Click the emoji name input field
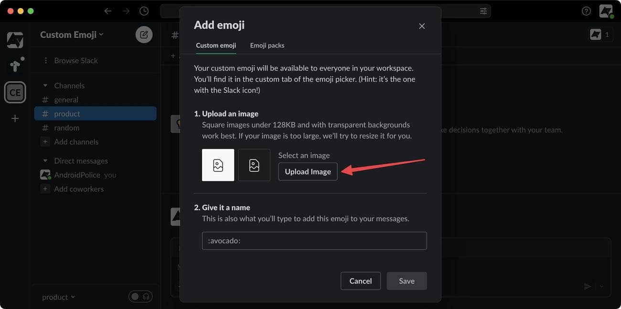This screenshot has width=621, height=309. pos(314,241)
